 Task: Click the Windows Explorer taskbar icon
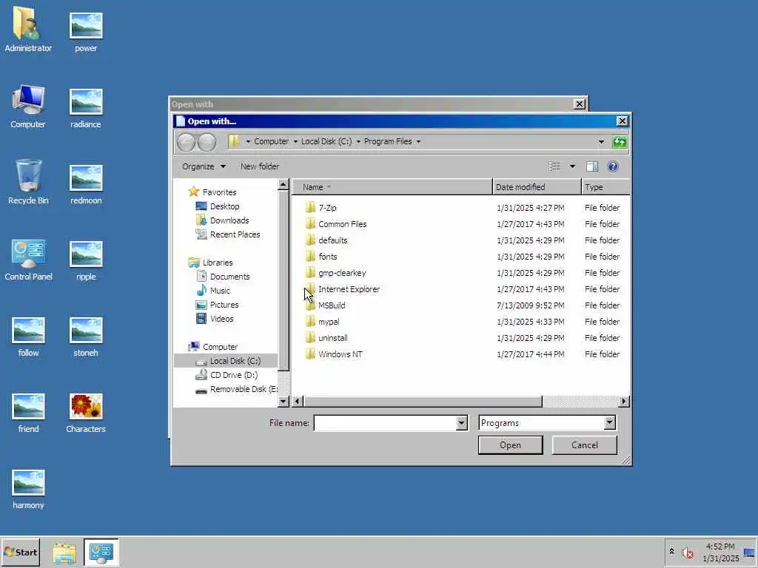tap(64, 552)
